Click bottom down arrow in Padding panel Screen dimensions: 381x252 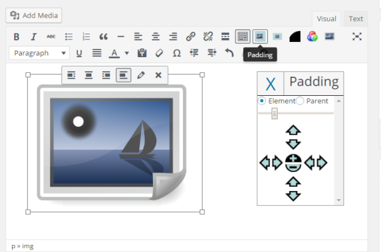(x=293, y=196)
